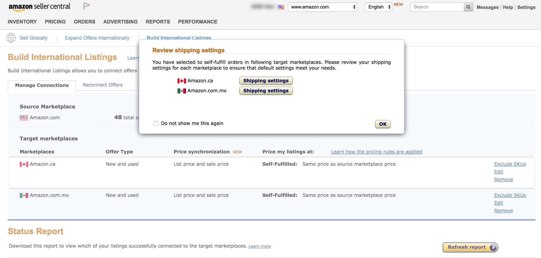Click Exclude SKUs for Amazon.com.mx
Viewport: 541px width, 258px height.
click(510, 195)
